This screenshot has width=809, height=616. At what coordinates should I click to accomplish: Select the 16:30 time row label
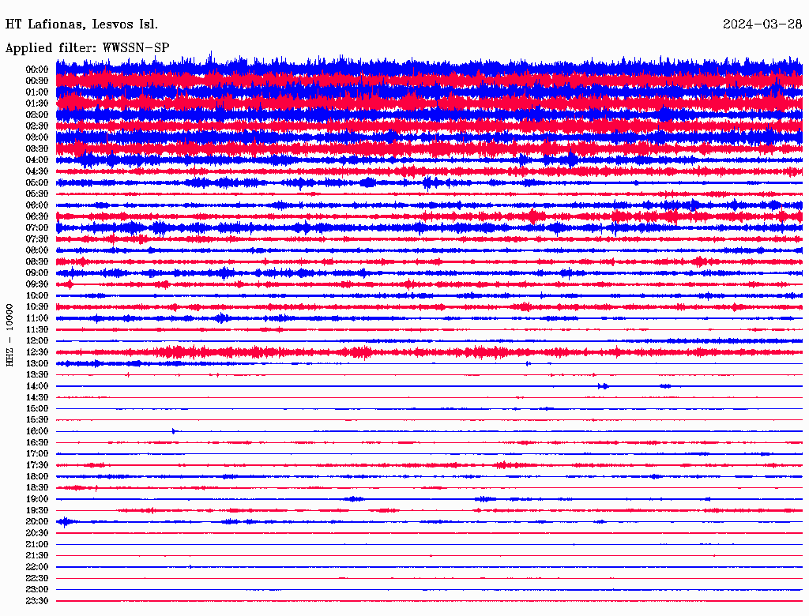[x=37, y=443]
